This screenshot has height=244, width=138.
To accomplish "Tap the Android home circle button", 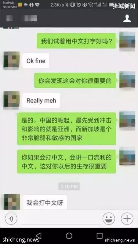I will tap(69, 236).
